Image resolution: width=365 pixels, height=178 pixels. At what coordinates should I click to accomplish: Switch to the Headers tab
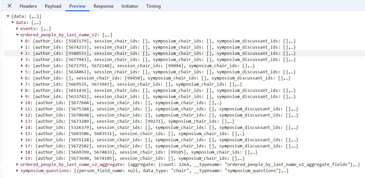click(x=28, y=6)
